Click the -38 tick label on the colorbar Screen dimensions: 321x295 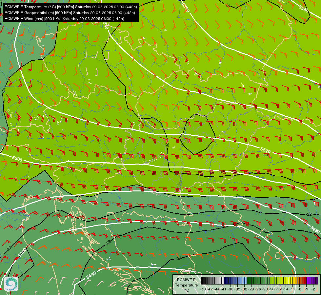[231, 289]
